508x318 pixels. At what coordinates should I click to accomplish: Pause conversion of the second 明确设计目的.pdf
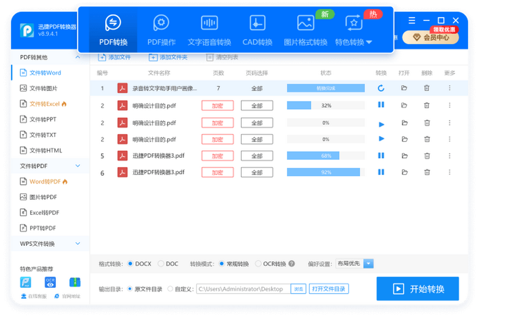pyautogui.click(x=381, y=105)
